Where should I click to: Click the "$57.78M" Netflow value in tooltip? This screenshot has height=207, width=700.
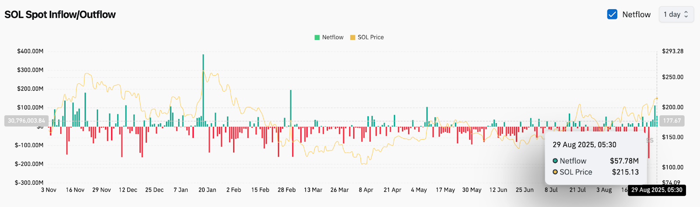(x=624, y=161)
